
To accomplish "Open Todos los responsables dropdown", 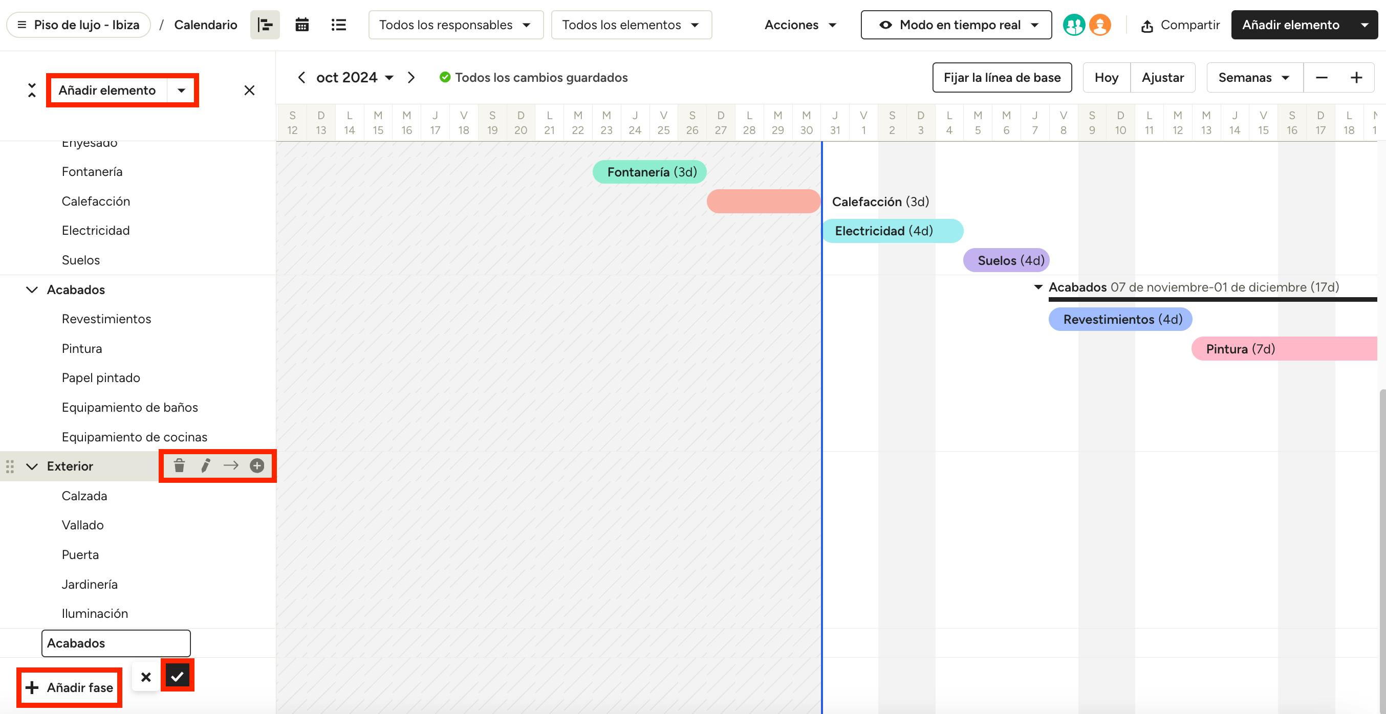I will click(x=455, y=25).
